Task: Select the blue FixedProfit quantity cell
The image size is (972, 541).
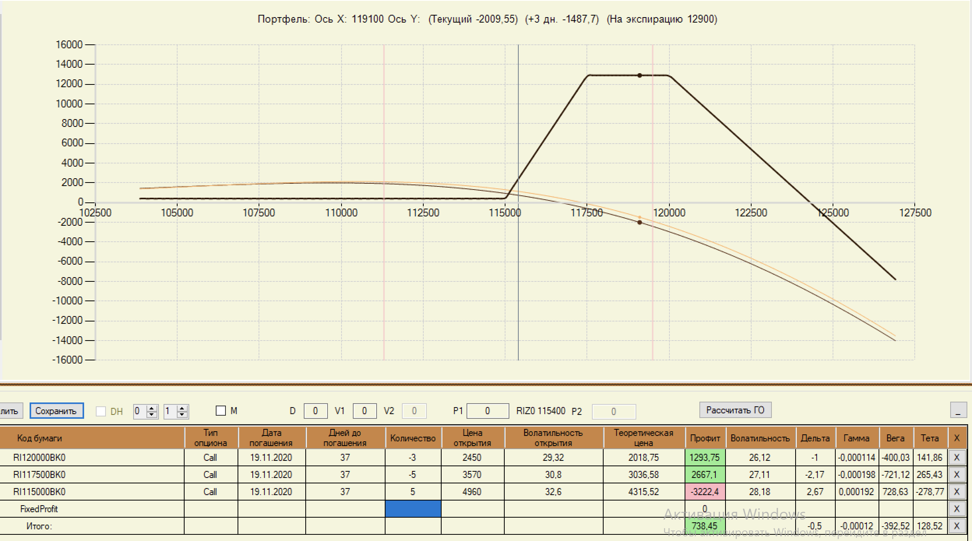Action: 413,509
